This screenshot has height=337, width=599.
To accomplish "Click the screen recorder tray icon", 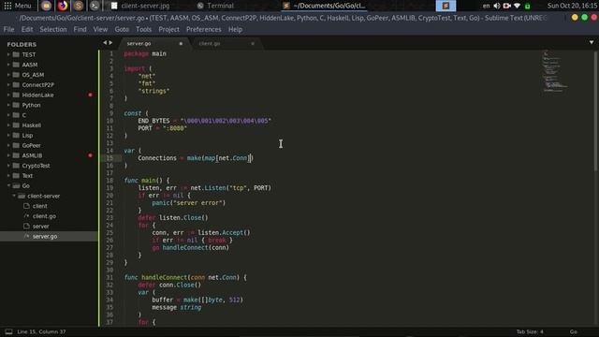I will click(507, 6).
